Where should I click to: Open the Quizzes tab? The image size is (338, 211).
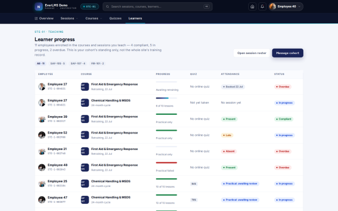pos(116,19)
